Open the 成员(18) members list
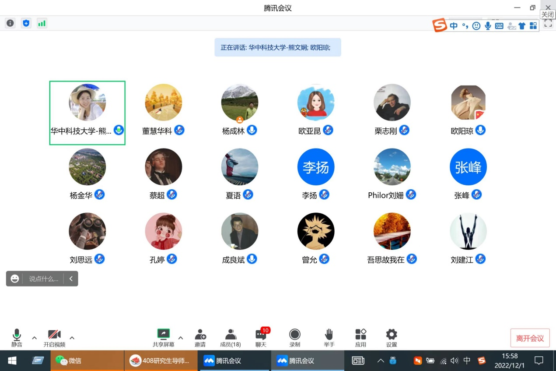 (x=230, y=338)
